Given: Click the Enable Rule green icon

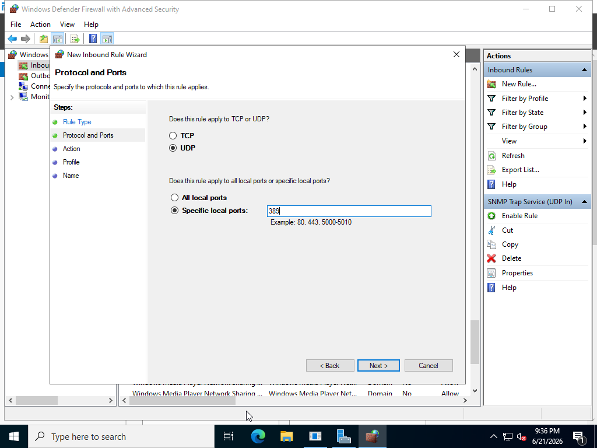Looking at the screenshot, I should (491, 216).
